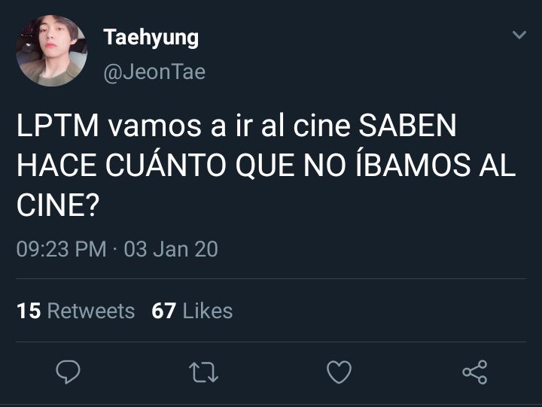Like the tweet with the heart icon
The image size is (542, 407).
pyautogui.click(x=339, y=372)
